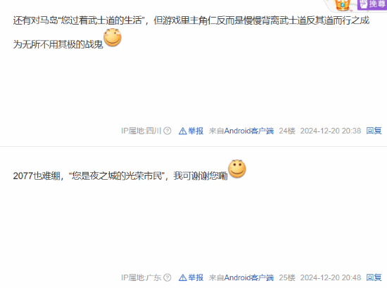The width and height of the screenshot is (387, 288).
Task: Reply to the 25楼 post via 回复
Action: click(x=374, y=277)
